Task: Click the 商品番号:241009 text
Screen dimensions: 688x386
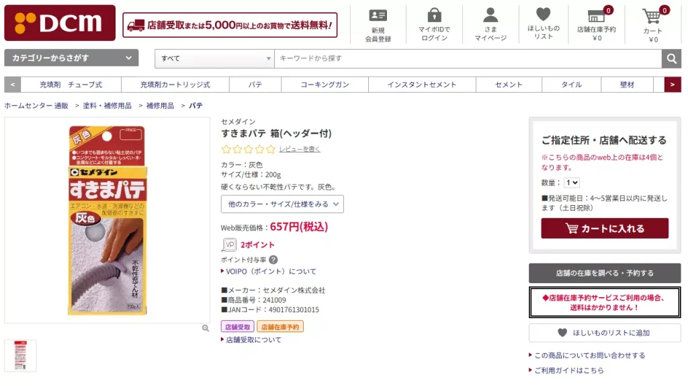Action: click(253, 300)
